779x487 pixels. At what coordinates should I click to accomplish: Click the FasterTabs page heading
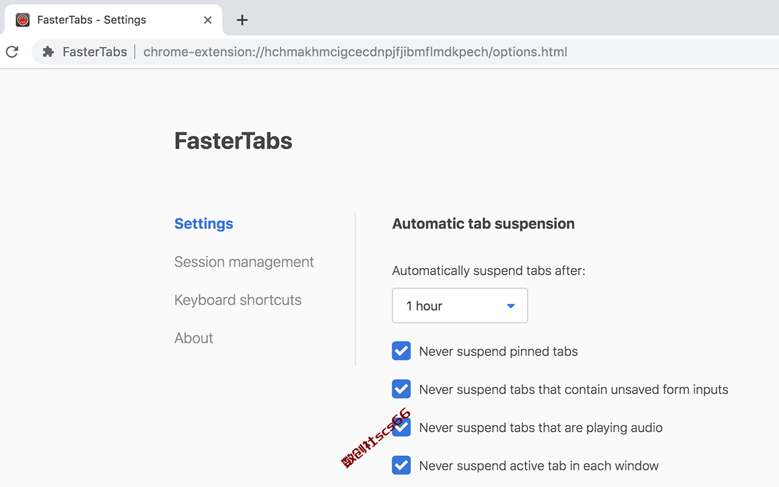(x=233, y=141)
